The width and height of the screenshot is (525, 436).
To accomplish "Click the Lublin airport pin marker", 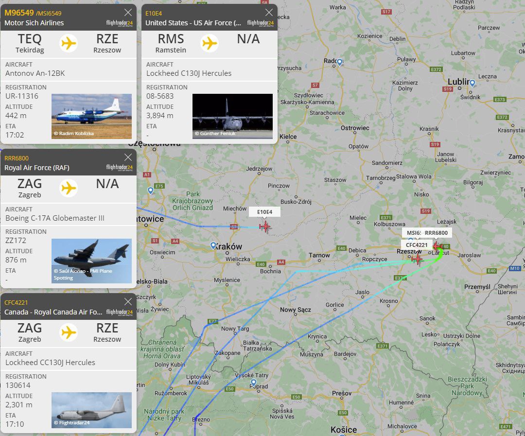I will coord(472,83).
